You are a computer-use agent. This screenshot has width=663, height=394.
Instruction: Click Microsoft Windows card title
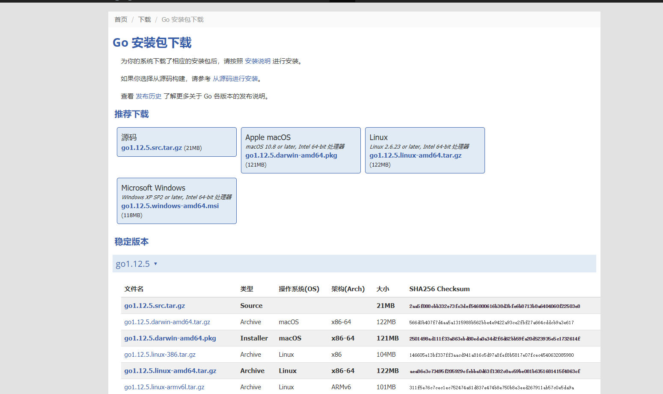click(x=153, y=188)
